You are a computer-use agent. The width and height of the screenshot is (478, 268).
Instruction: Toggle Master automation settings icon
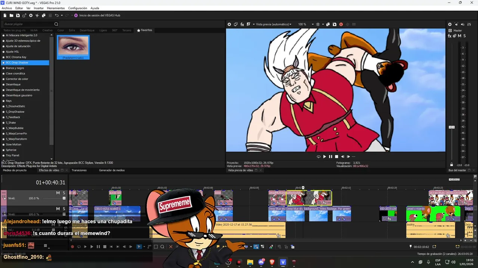[454, 36]
